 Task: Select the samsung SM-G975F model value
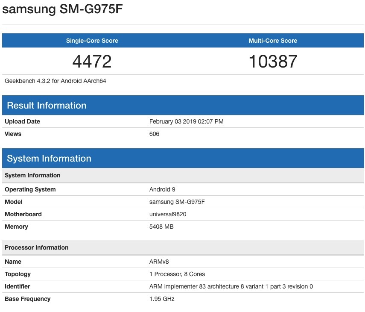(177, 202)
